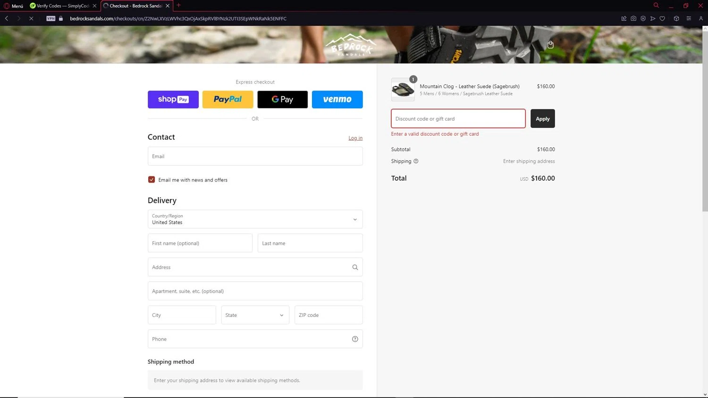Click the Log in link
The height and width of the screenshot is (398, 708).
coord(355,138)
